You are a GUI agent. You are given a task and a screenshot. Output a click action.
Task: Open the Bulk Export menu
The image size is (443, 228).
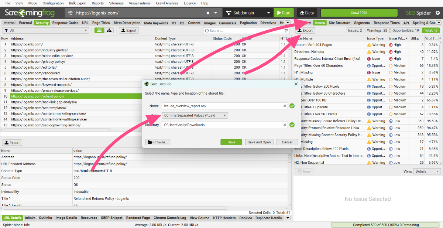(x=78, y=3)
